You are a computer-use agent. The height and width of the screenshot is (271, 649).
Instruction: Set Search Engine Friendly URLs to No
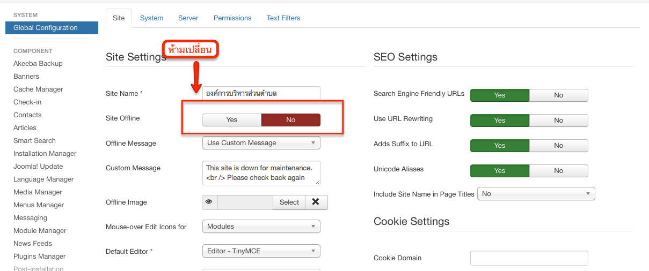click(558, 95)
